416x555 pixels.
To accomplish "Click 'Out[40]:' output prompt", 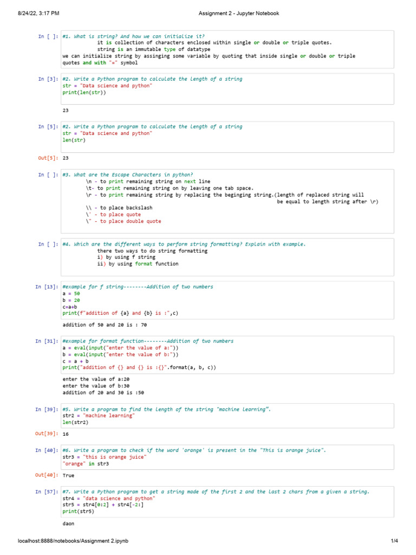I will 47,475.
